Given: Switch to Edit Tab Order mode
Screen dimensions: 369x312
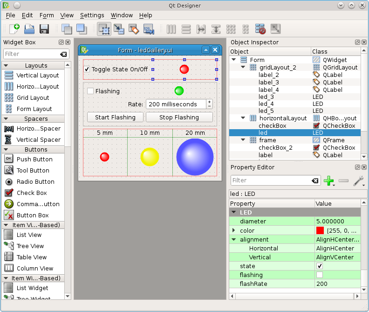Looking at the screenshot, I should coord(149,29).
